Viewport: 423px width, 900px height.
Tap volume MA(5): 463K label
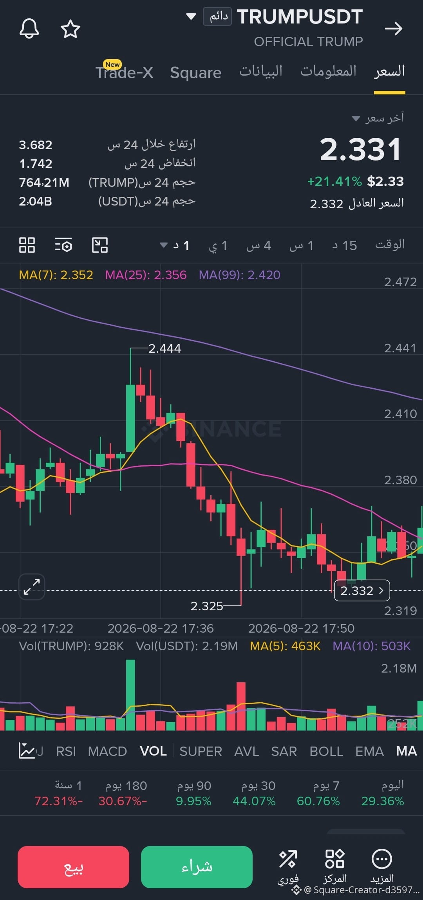pyautogui.click(x=285, y=646)
